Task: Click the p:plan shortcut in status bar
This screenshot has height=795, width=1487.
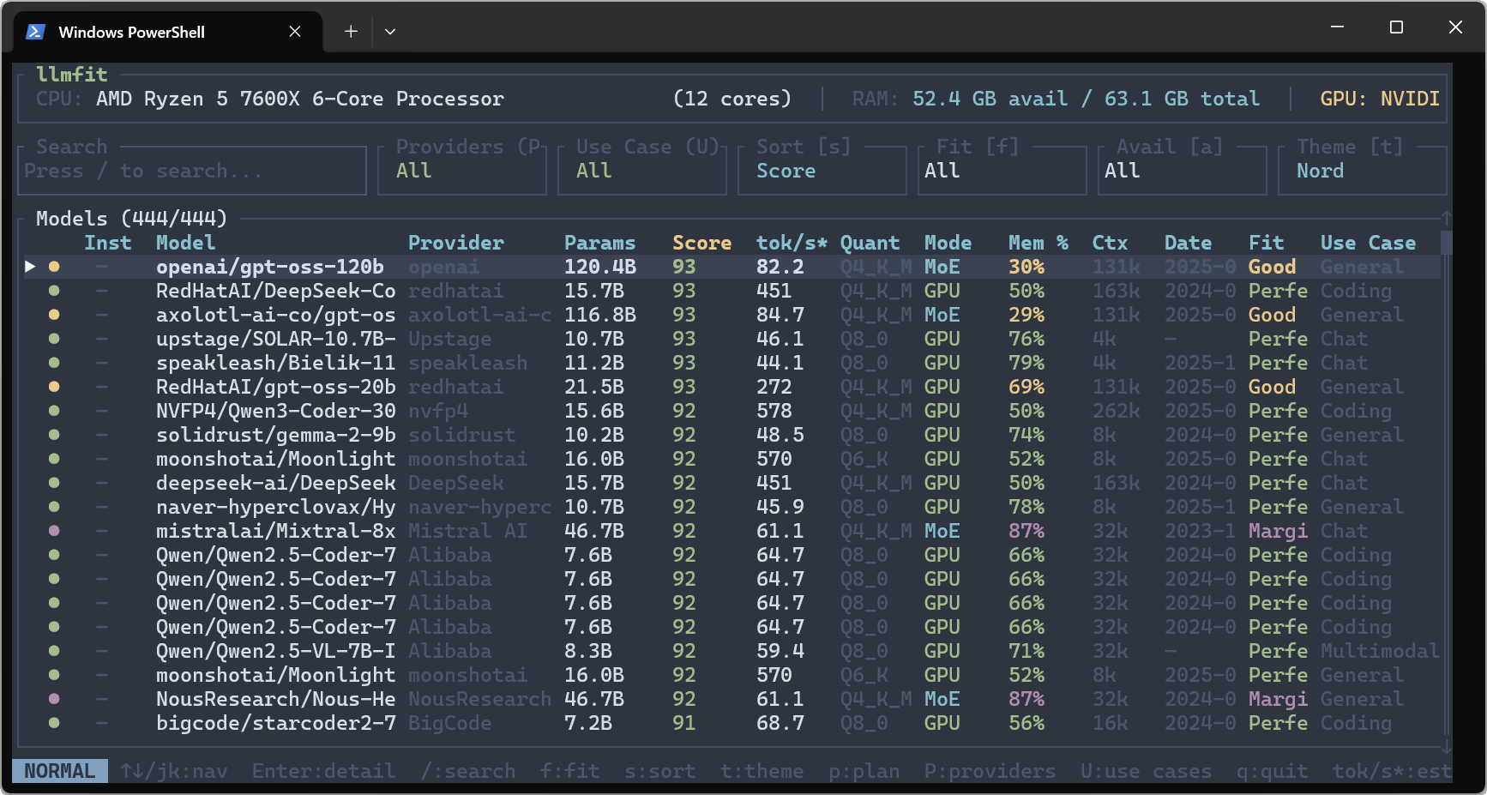Action: point(864,771)
